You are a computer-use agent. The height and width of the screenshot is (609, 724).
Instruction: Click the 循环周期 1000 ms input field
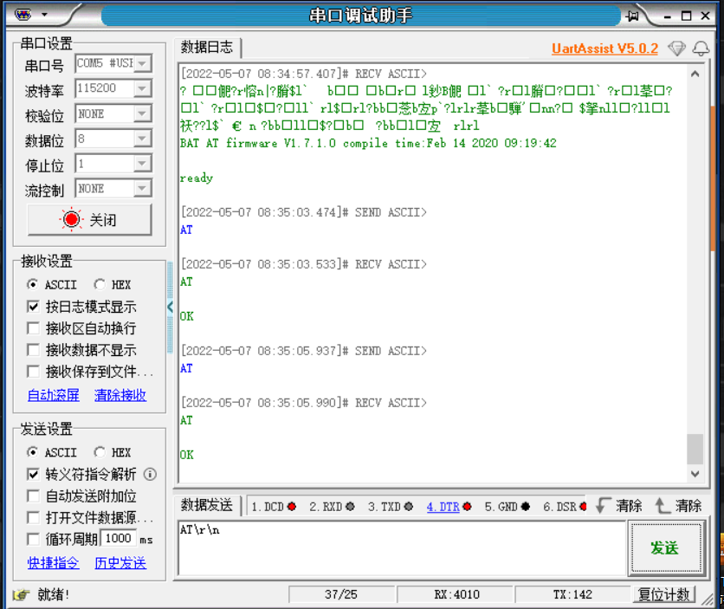(118, 538)
